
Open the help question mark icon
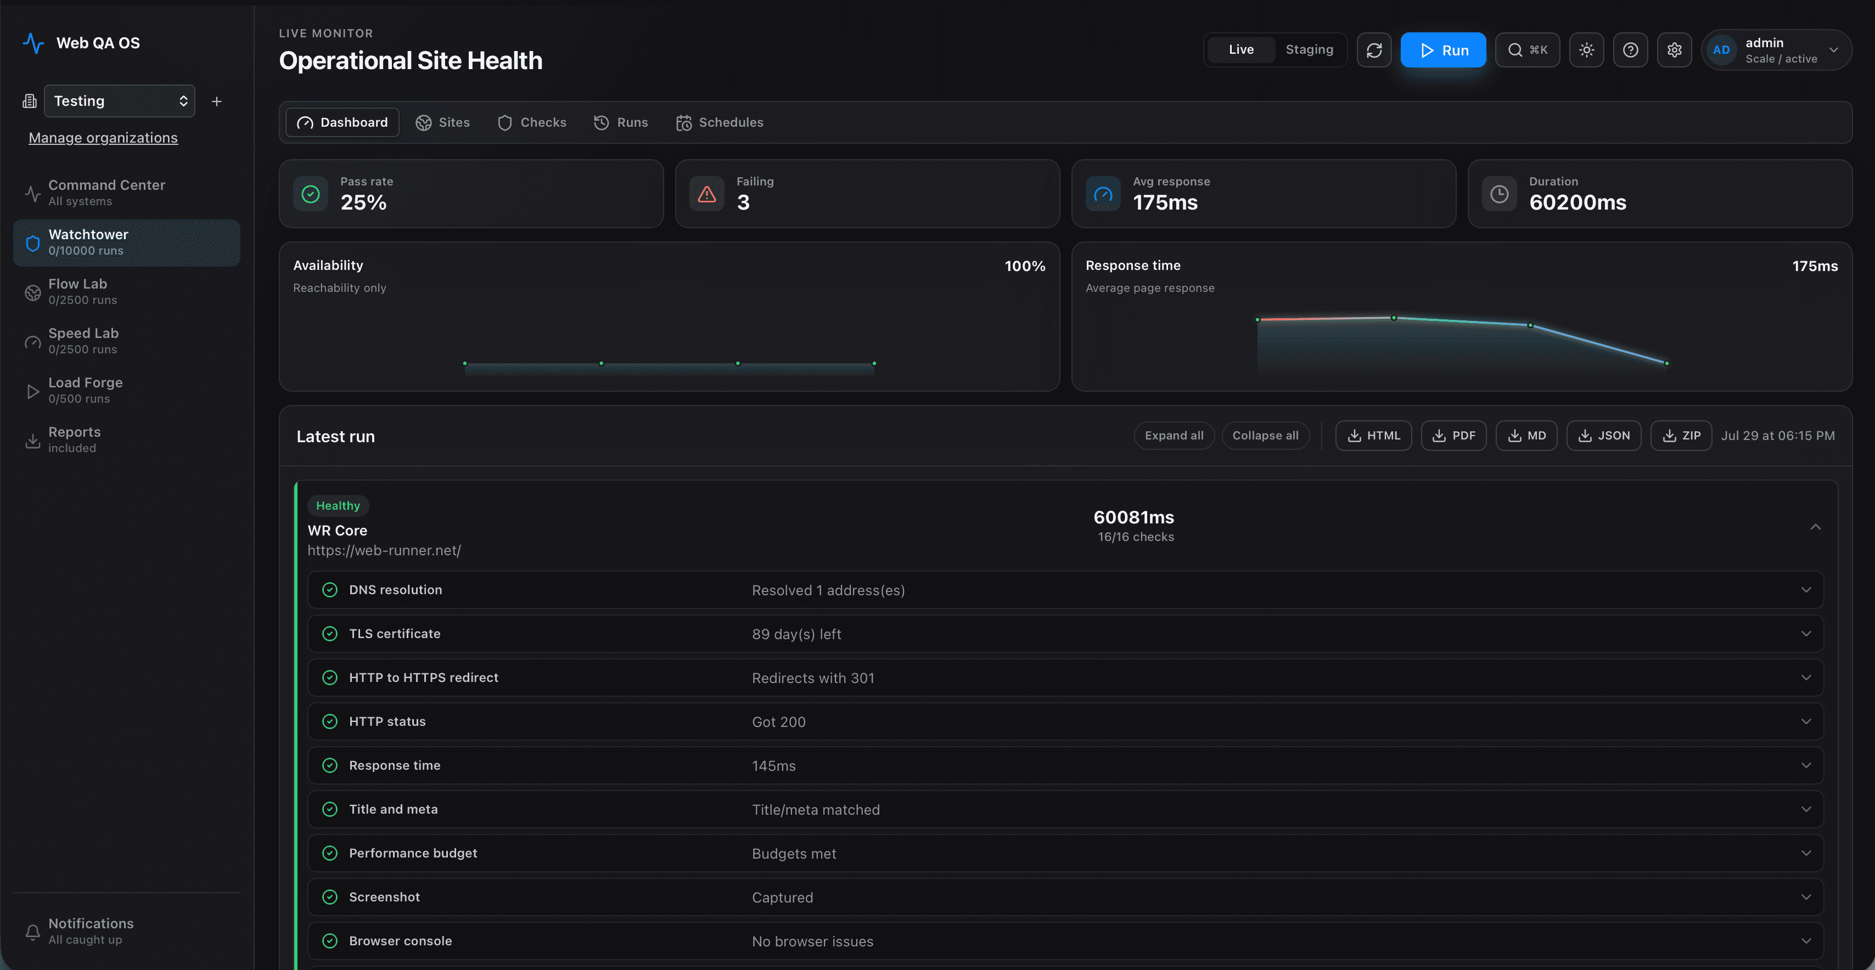pos(1630,50)
